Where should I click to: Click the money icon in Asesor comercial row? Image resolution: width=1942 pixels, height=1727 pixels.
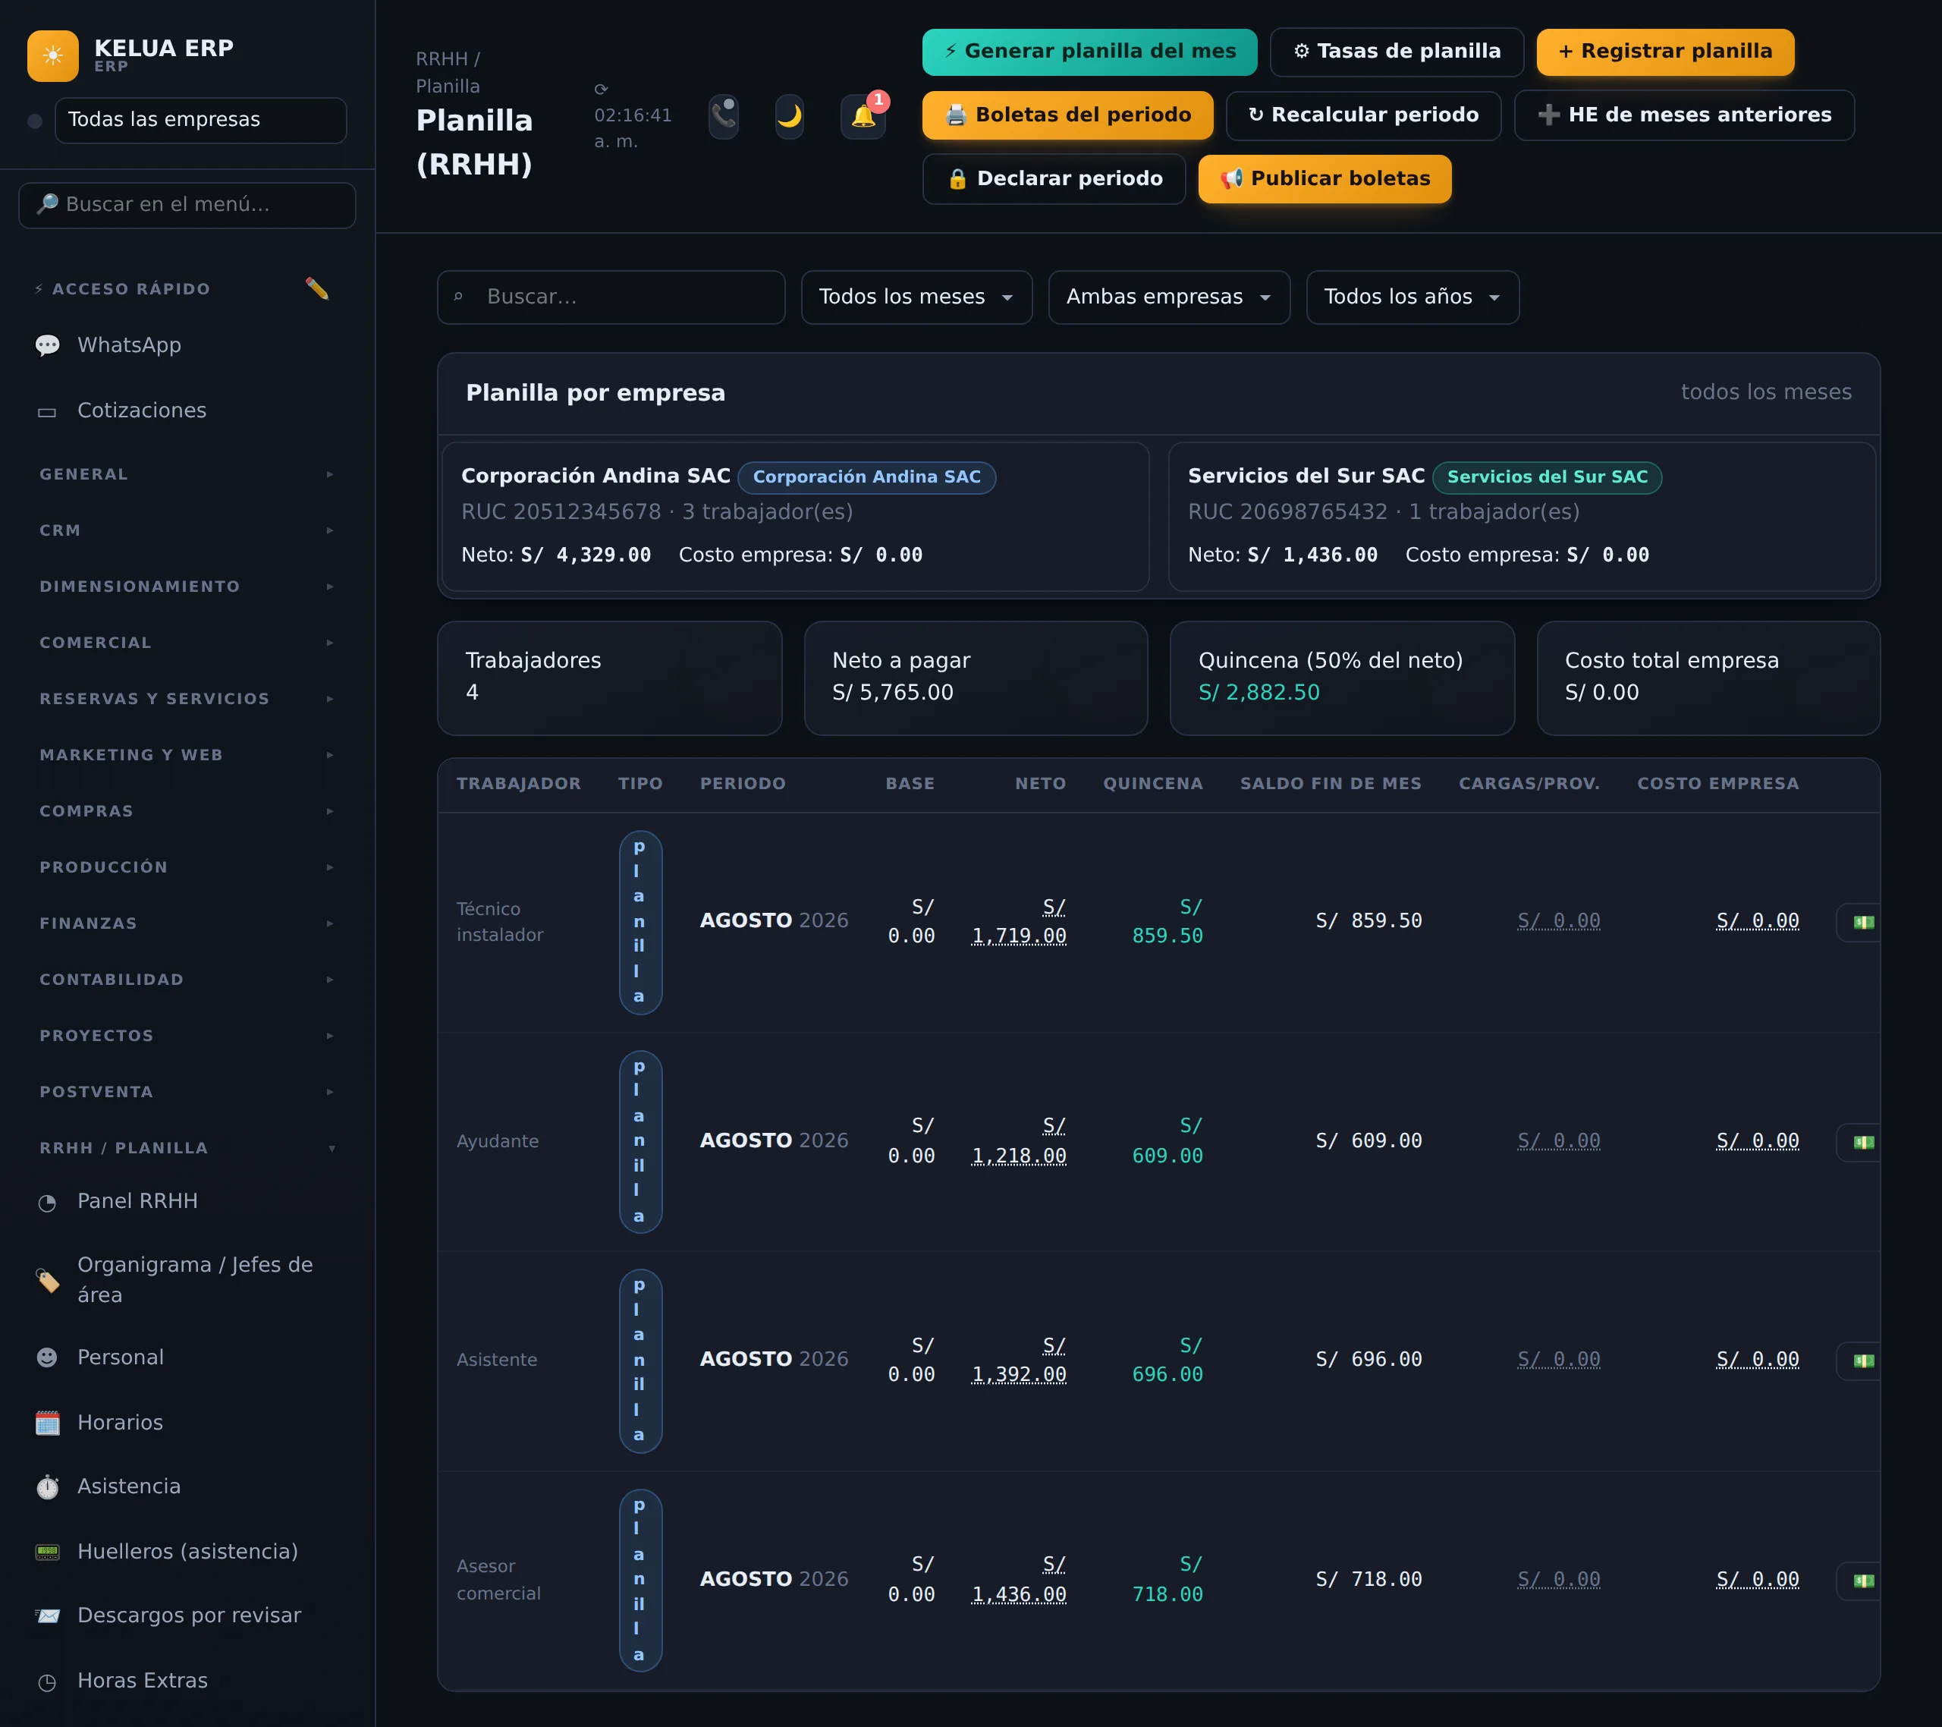tap(1863, 1581)
